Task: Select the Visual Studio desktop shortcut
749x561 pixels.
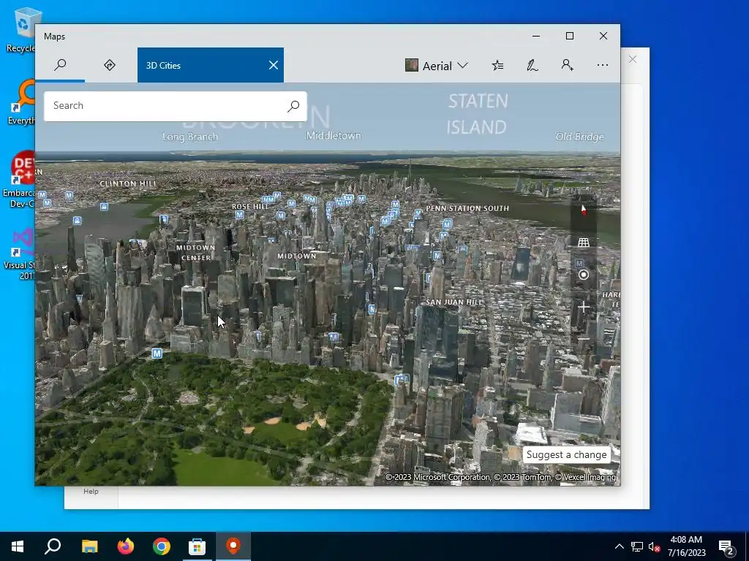Action: (x=20, y=253)
